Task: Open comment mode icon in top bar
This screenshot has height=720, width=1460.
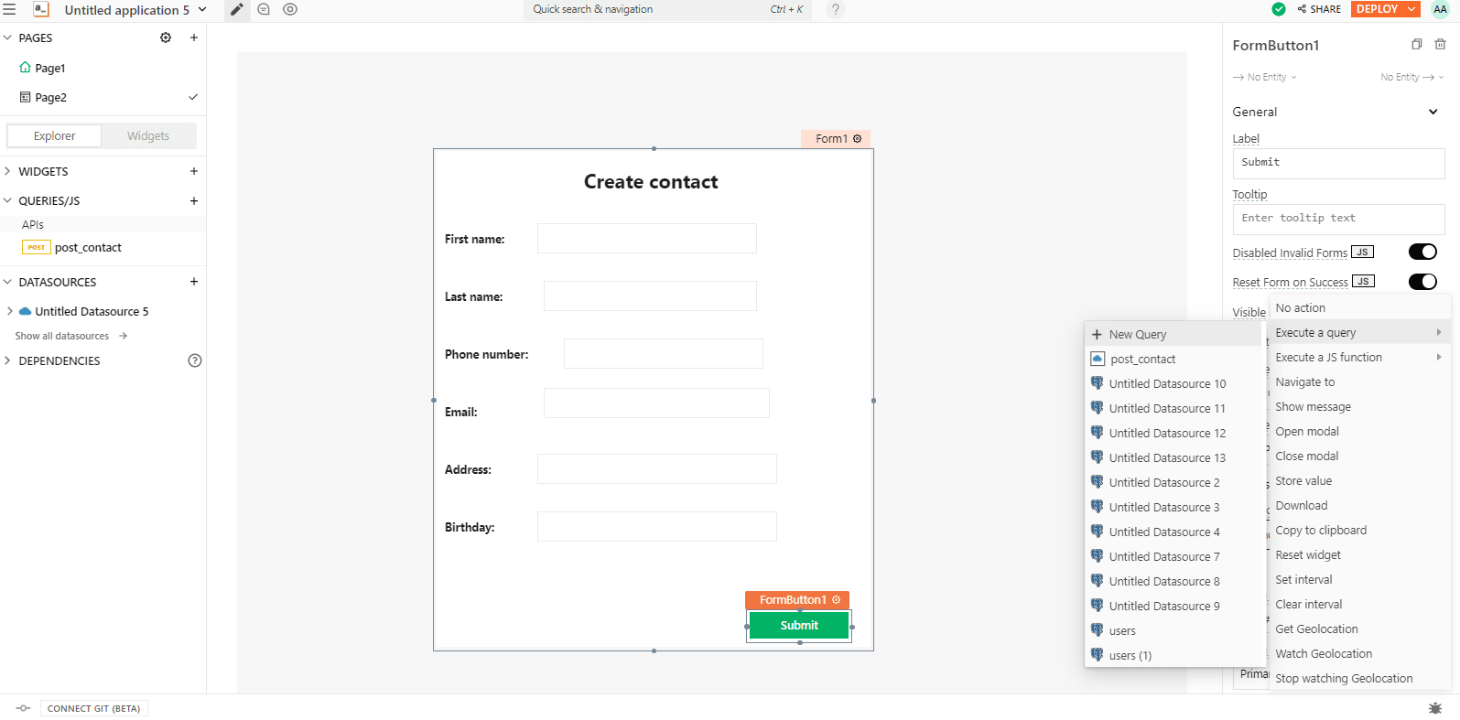Action: coord(264,10)
